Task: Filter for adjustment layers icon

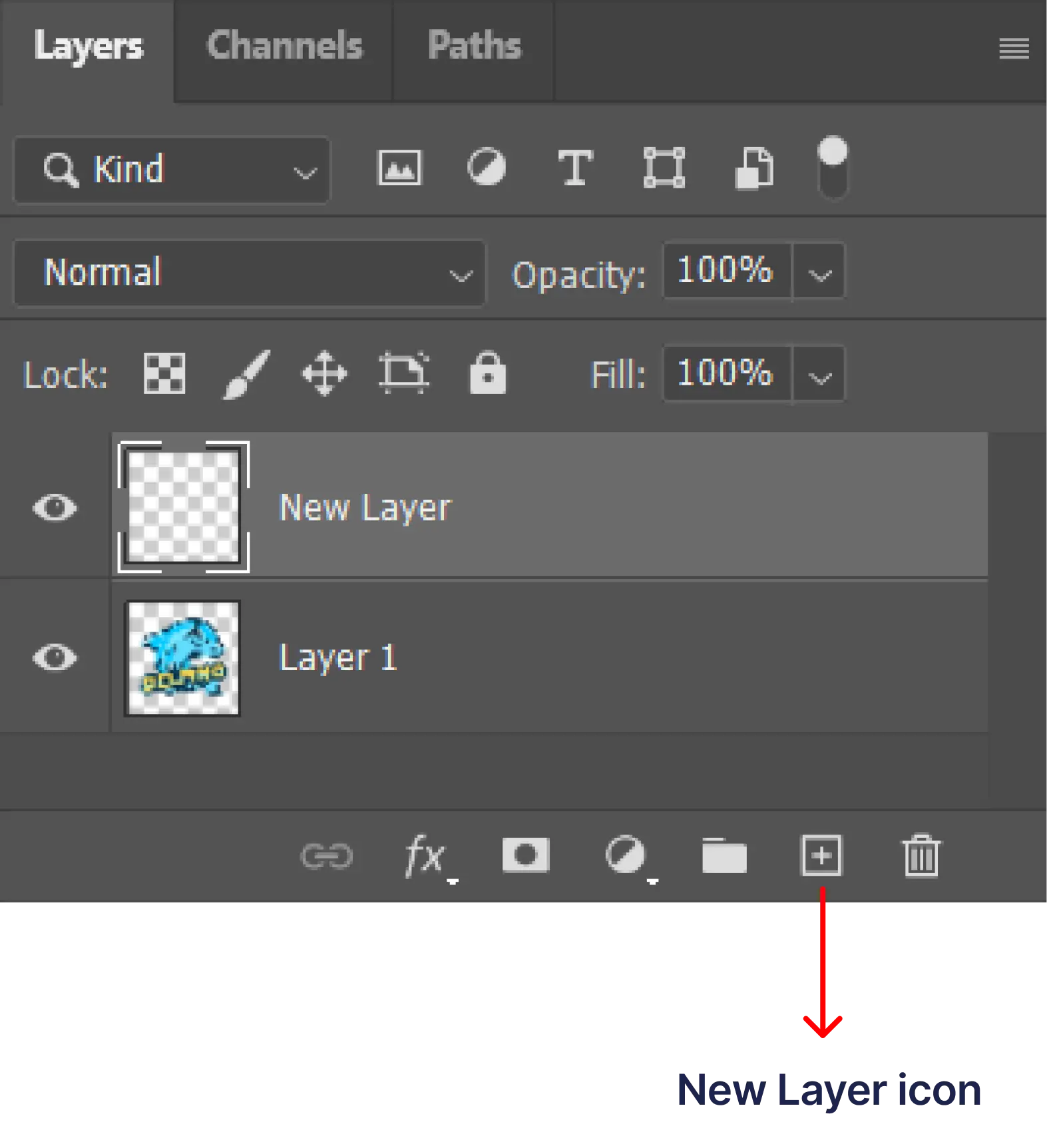Action: [487, 166]
